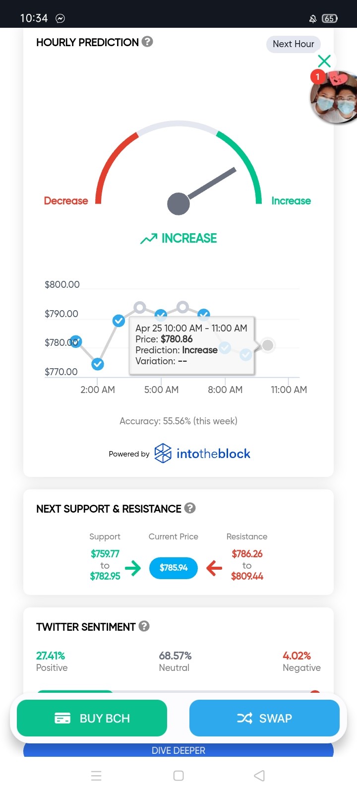Screen dimensions: 357x794
Task: Tap the intotheblock logo
Action: (x=202, y=453)
